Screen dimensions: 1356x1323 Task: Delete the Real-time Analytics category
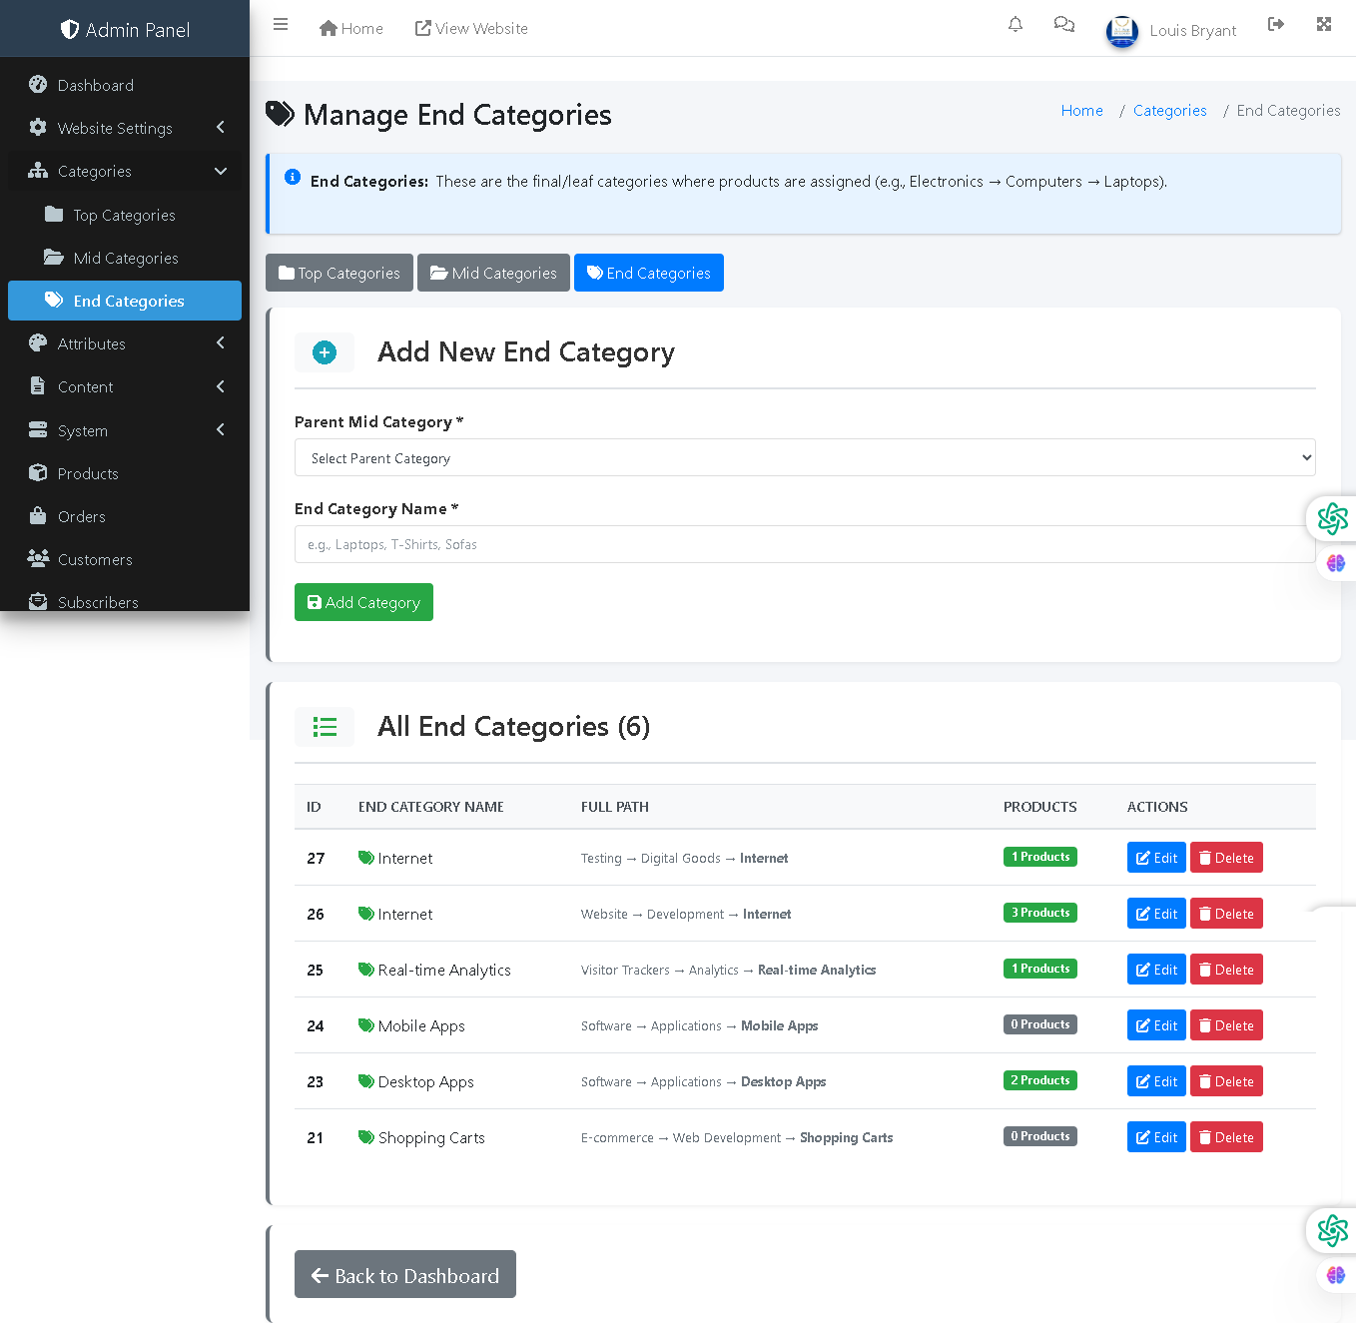click(x=1225, y=970)
